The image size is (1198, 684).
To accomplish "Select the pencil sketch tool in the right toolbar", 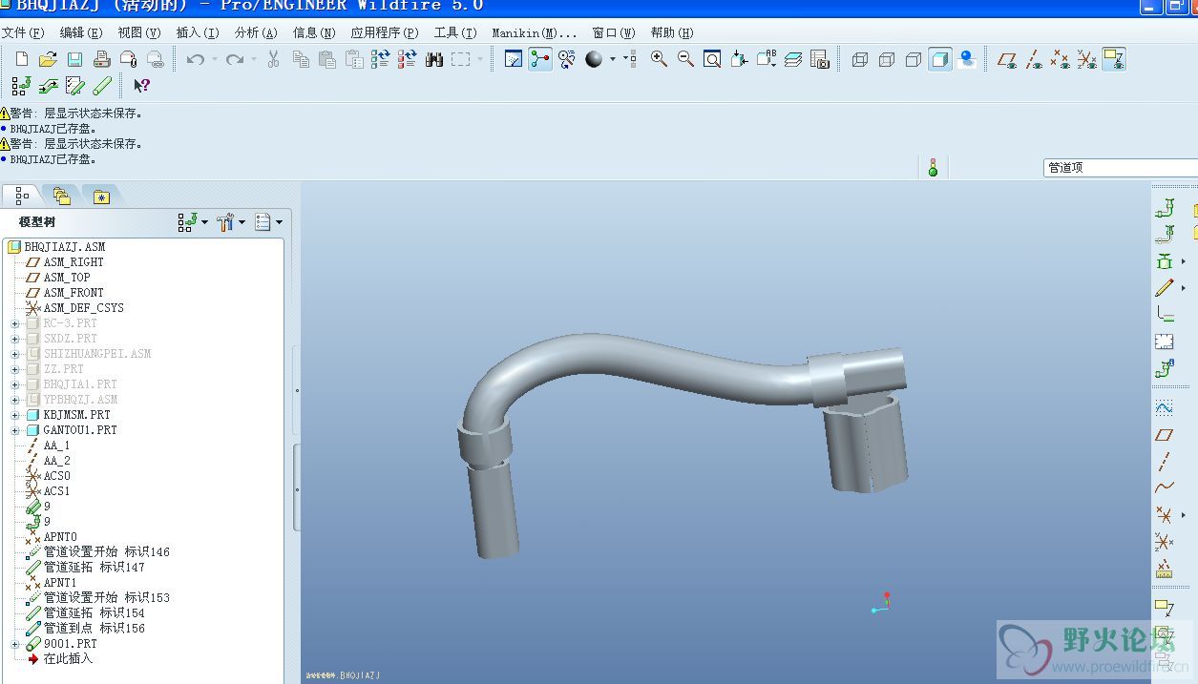I will [x=1164, y=287].
